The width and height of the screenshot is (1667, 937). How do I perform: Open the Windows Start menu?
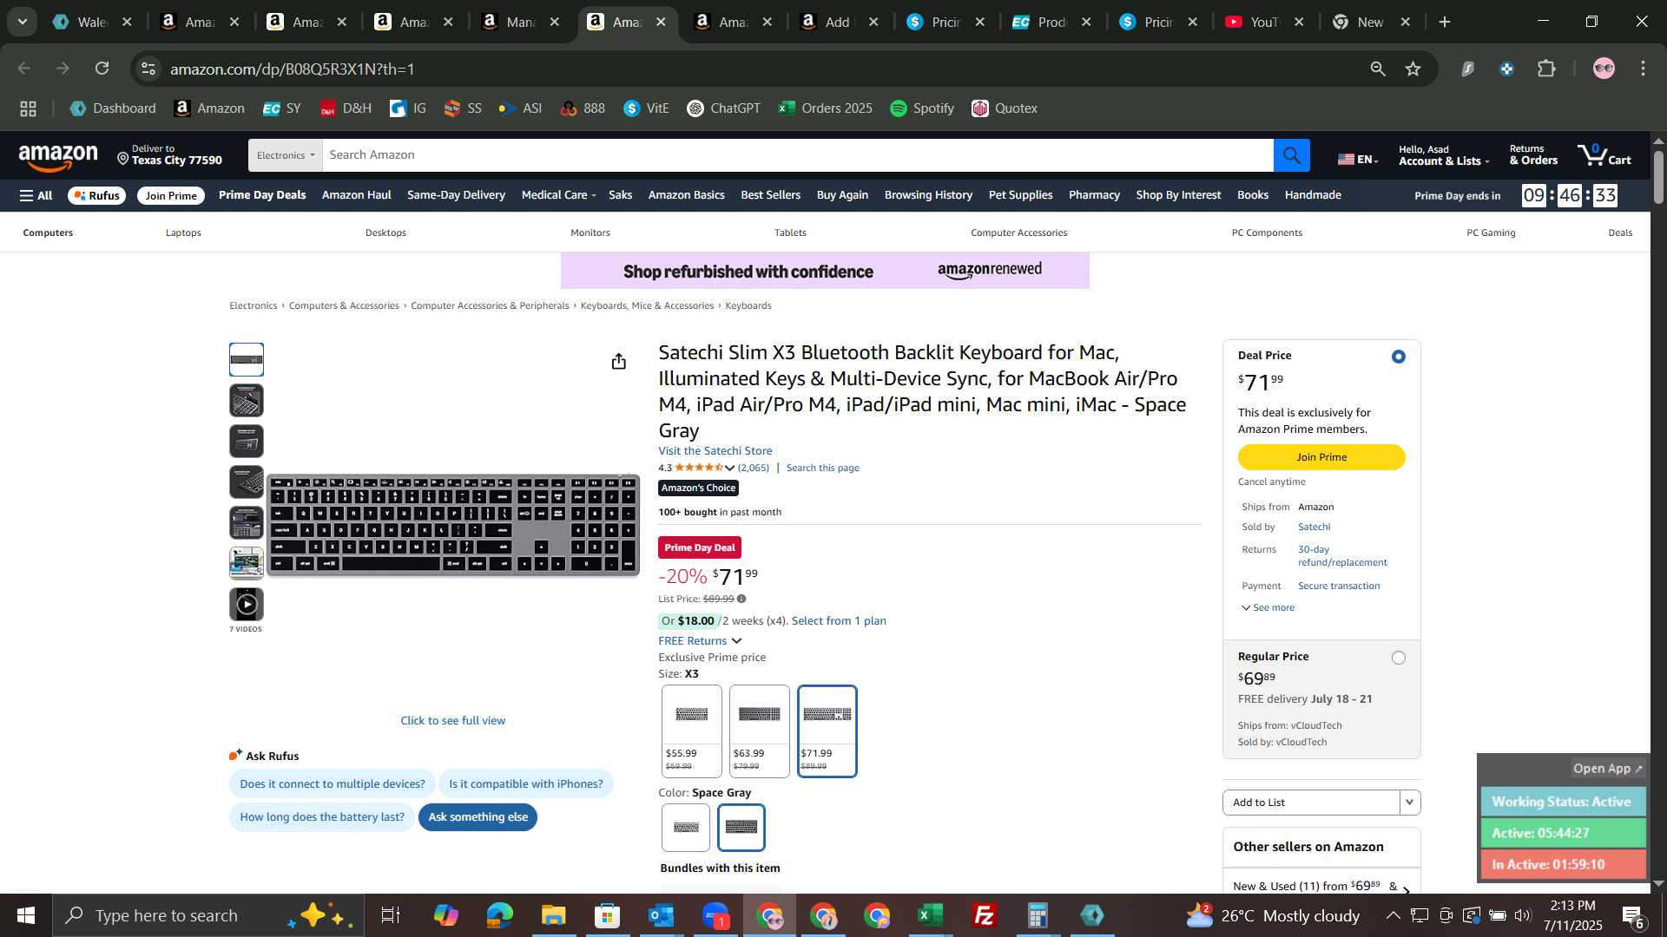(25, 915)
